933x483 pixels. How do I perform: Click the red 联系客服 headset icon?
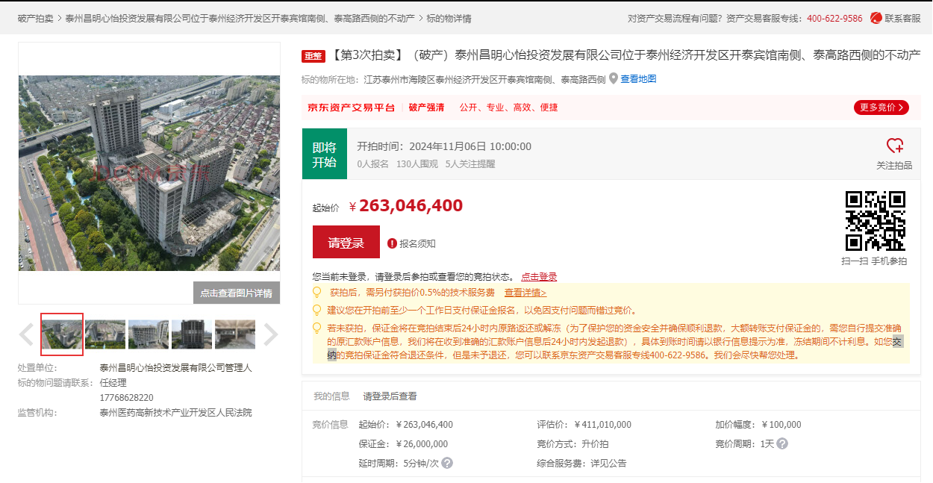tap(876, 18)
